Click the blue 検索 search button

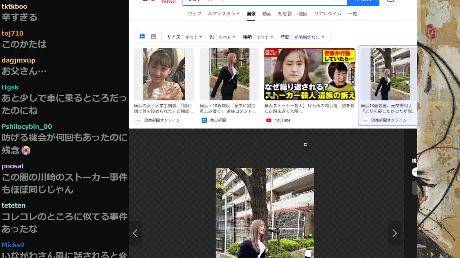[x=363, y=2]
